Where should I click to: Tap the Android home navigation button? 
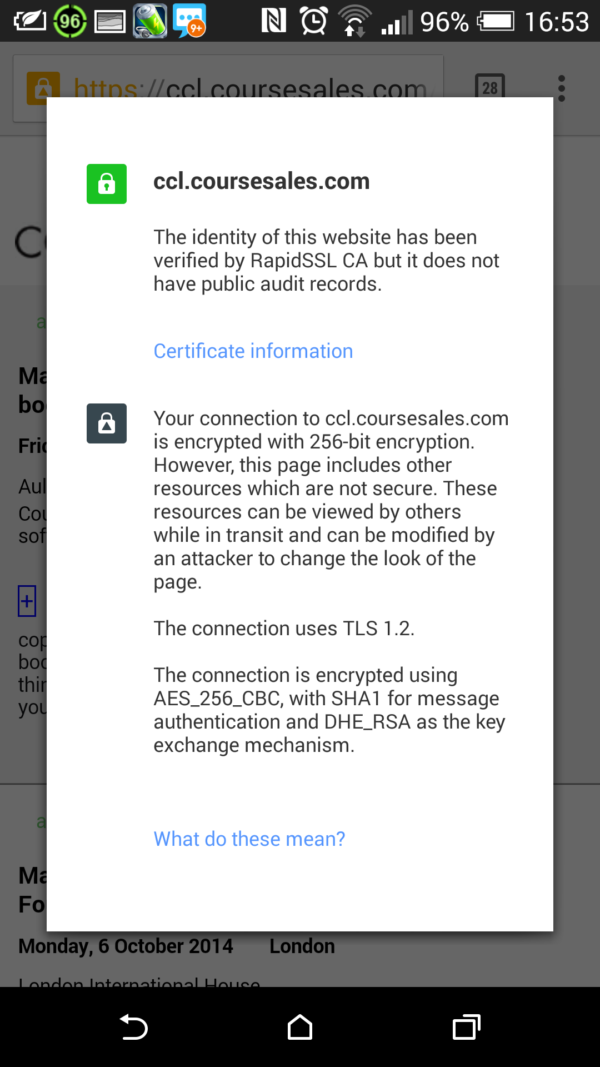(x=300, y=1027)
